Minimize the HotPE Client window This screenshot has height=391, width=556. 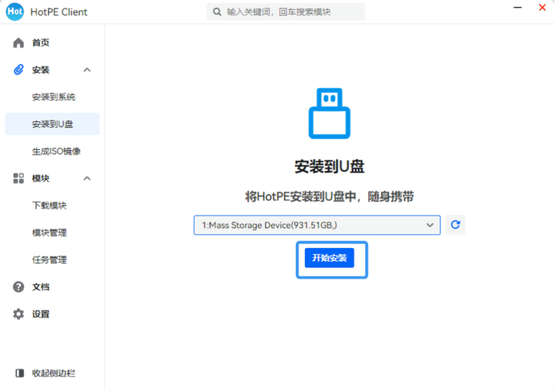pyautogui.click(x=517, y=8)
